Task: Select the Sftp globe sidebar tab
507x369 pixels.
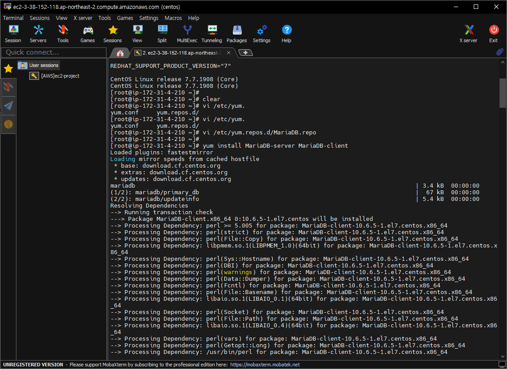Action: click(x=8, y=124)
